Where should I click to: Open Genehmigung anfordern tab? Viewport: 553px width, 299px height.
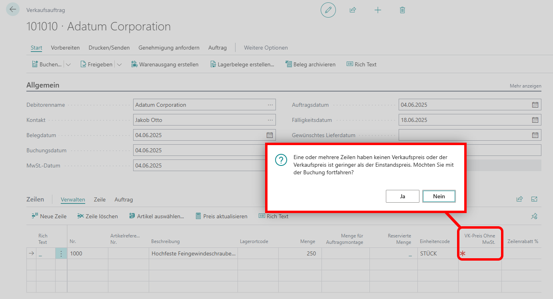click(169, 48)
